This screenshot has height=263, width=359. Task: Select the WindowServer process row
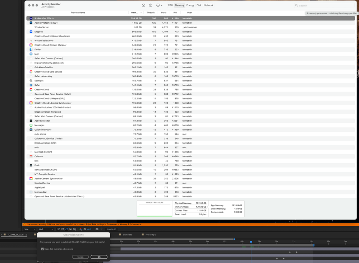[x=190, y=27]
